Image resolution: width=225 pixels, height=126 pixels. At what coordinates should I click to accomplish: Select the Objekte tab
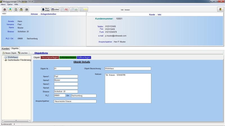(x=15, y=48)
